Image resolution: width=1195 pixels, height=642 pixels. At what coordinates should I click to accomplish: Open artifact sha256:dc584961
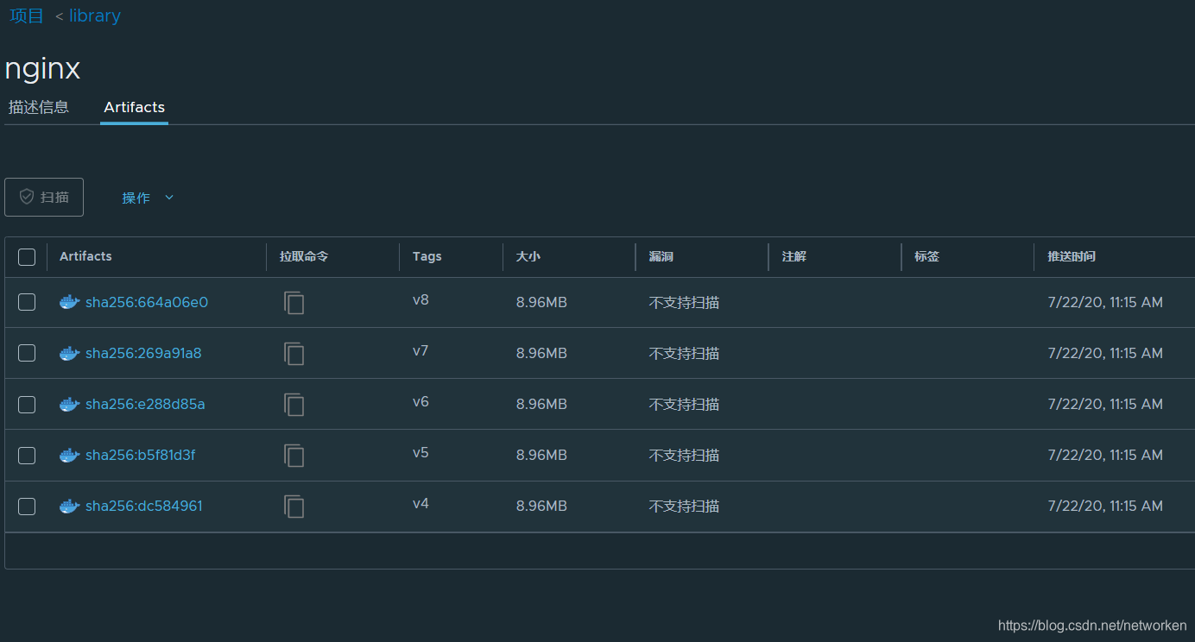tap(144, 506)
